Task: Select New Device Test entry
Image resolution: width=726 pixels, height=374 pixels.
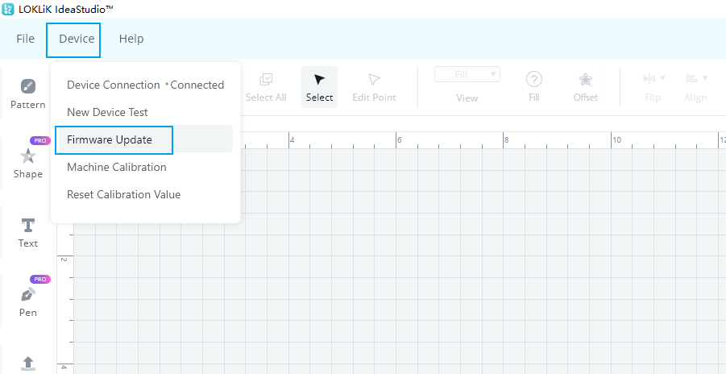Action: (145, 112)
